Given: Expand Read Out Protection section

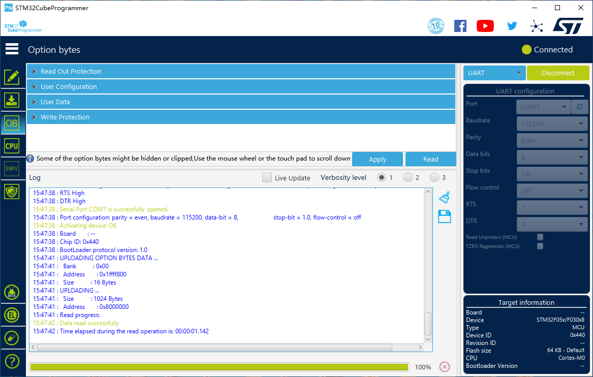Looking at the screenshot, I should 241,72.
